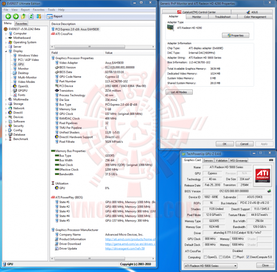
Task: Open Catalyst(TM) Control Center tab
Action: 197,12
